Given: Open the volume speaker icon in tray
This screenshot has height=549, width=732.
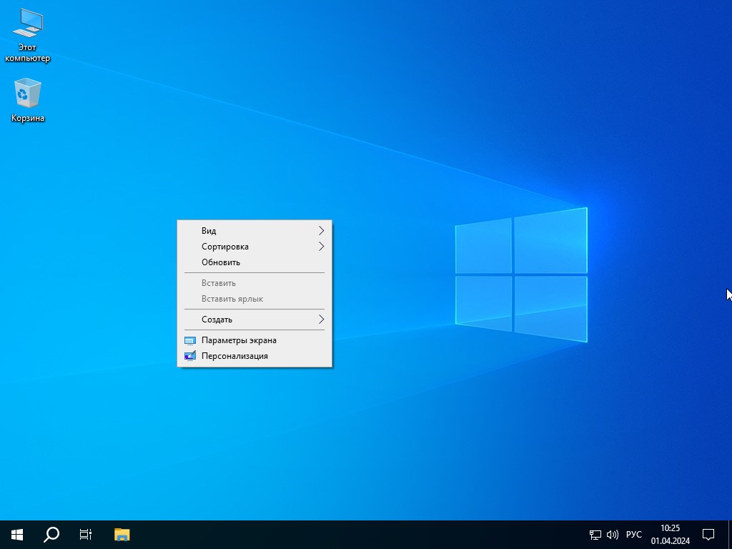Looking at the screenshot, I should click(612, 534).
